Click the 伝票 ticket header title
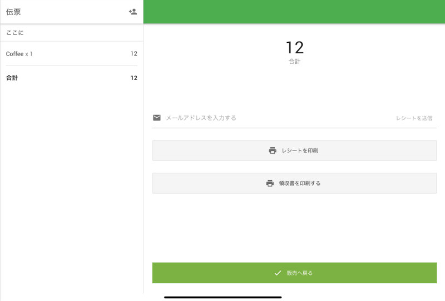This screenshot has width=445, height=301. [13, 12]
